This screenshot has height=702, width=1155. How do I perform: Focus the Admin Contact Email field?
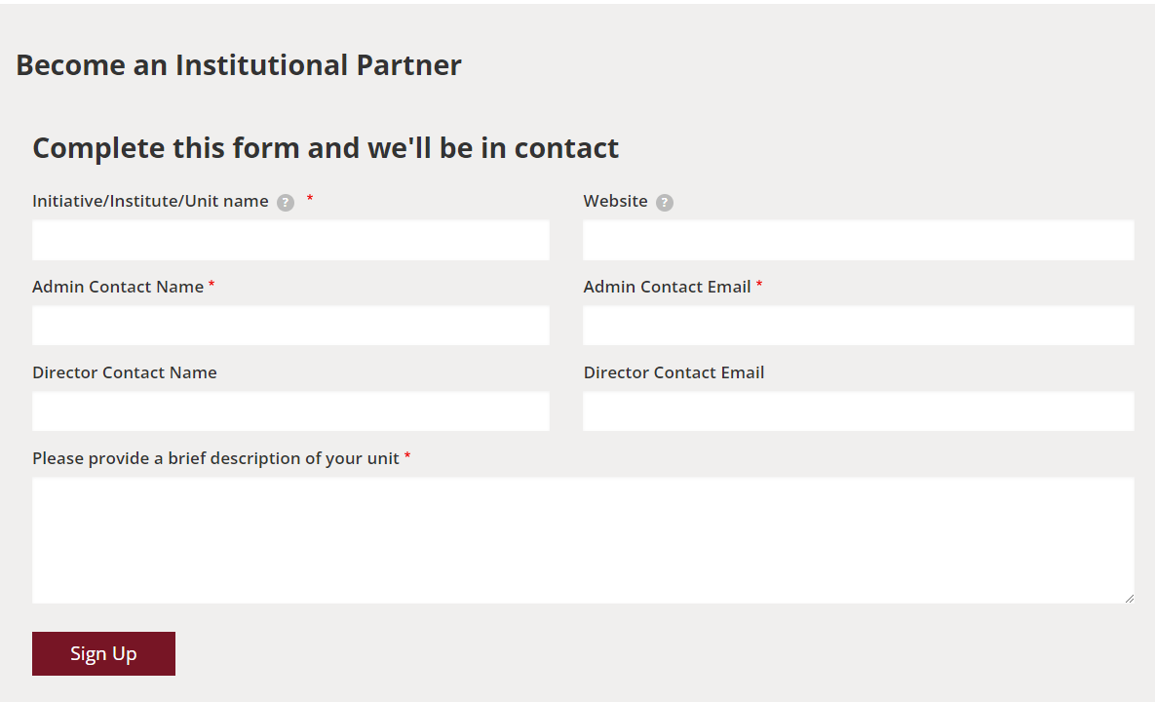[x=858, y=326]
